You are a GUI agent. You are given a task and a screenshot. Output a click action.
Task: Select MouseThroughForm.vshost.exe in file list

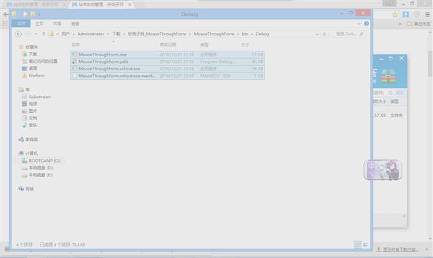coord(168,69)
